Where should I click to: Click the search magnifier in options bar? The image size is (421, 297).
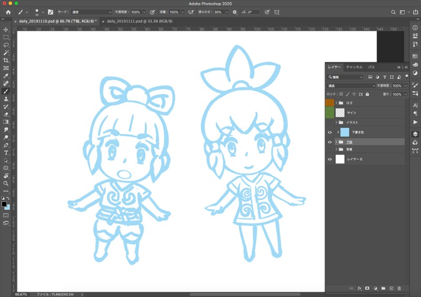click(393, 12)
